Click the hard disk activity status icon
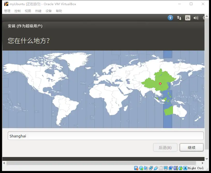 click(136, 168)
